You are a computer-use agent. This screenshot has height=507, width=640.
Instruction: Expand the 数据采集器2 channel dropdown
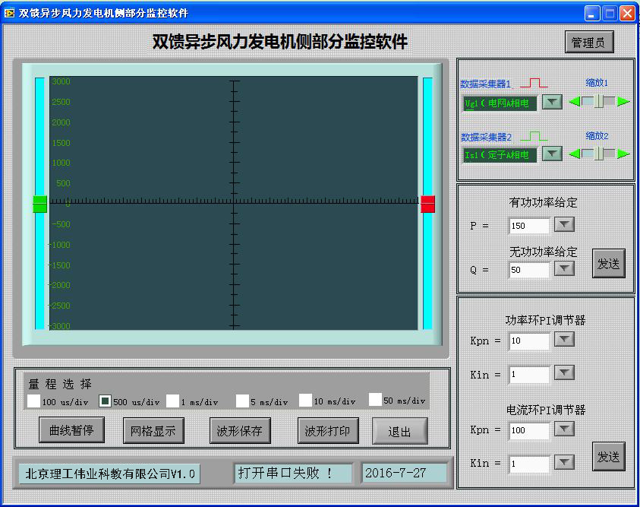(x=552, y=154)
